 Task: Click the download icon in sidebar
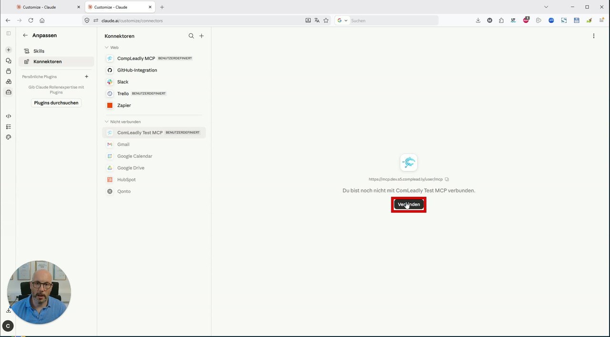pyautogui.click(x=8, y=310)
